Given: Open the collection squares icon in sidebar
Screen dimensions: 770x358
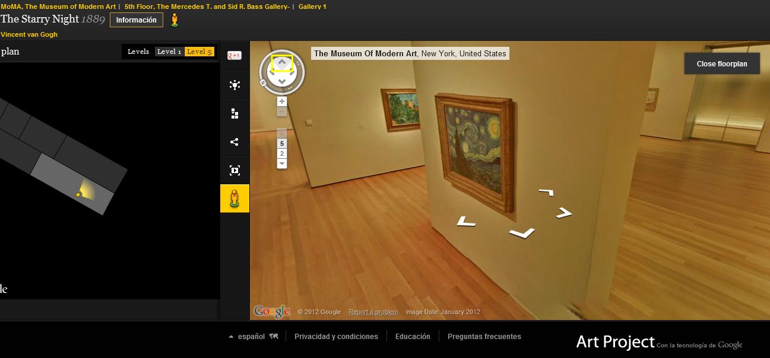Looking at the screenshot, I should coord(235,114).
